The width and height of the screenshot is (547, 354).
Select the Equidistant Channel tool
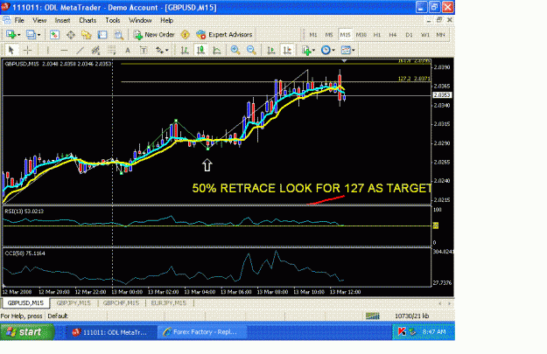coord(95,50)
